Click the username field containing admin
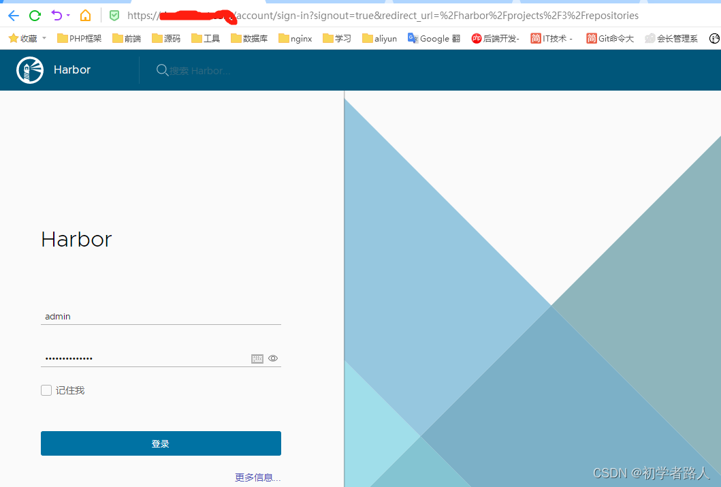The width and height of the screenshot is (721, 487). 161,317
